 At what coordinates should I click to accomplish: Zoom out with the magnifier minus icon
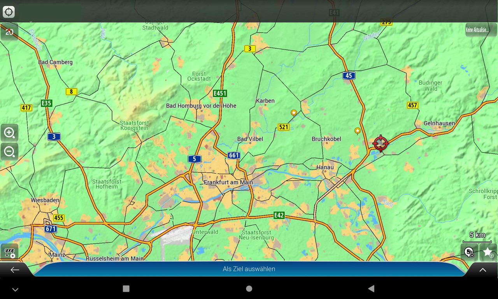(9, 152)
